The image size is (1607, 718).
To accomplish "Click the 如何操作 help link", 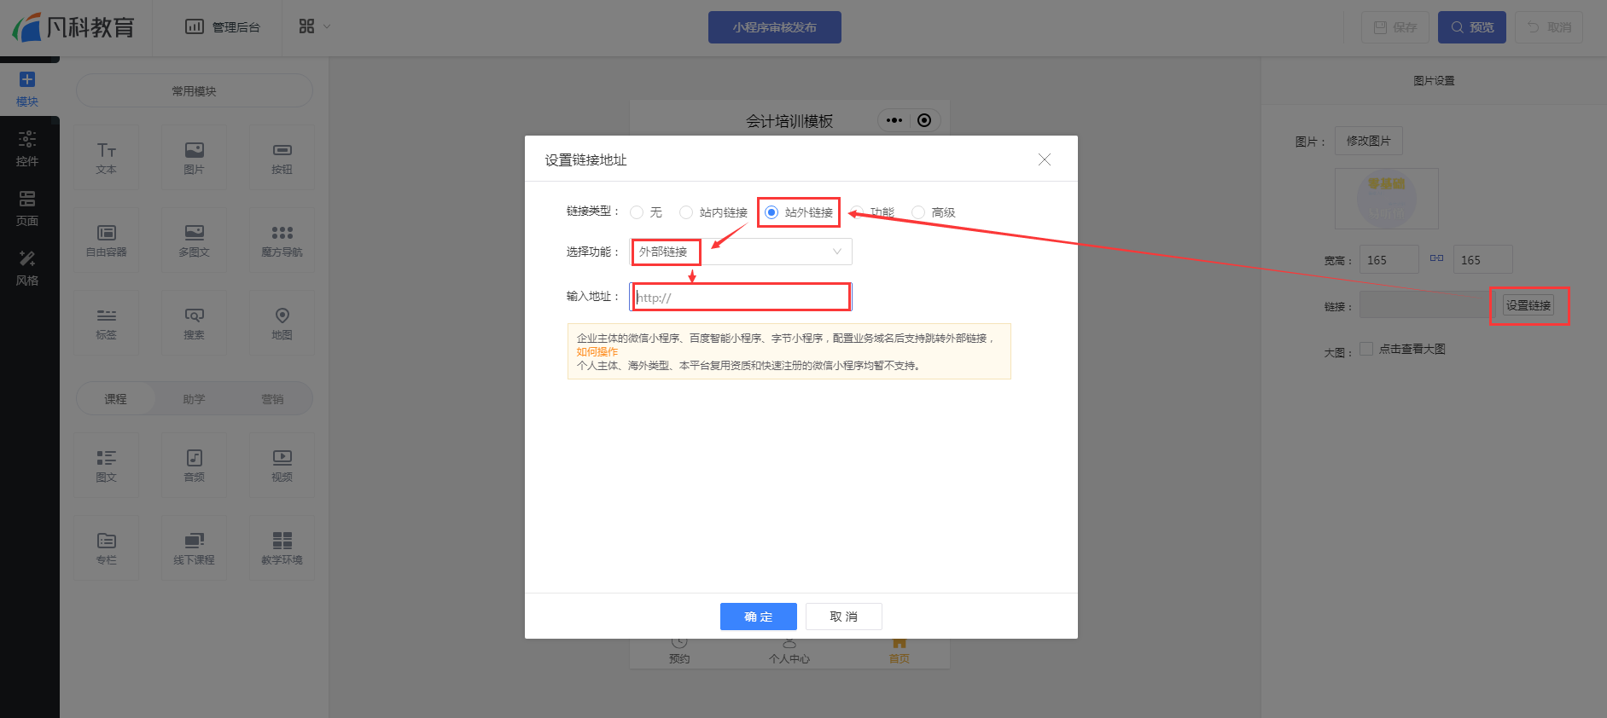I will [x=597, y=351].
